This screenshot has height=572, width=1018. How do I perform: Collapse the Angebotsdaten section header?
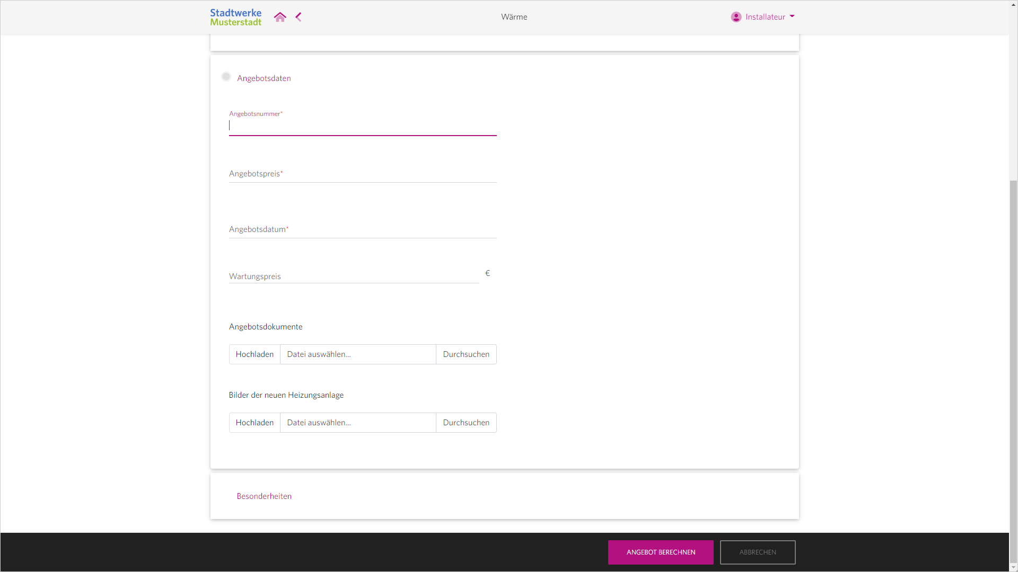(x=264, y=78)
